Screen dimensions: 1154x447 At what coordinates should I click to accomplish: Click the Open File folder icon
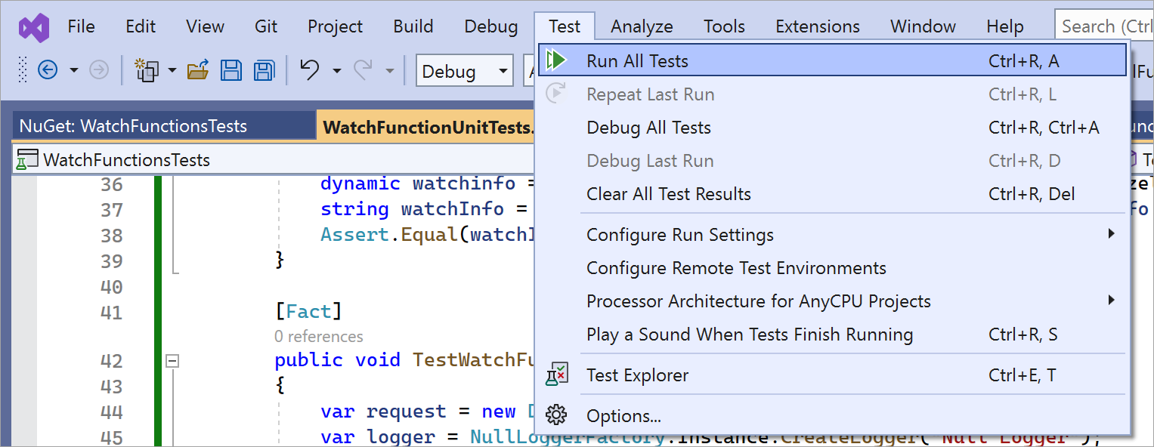(x=198, y=71)
